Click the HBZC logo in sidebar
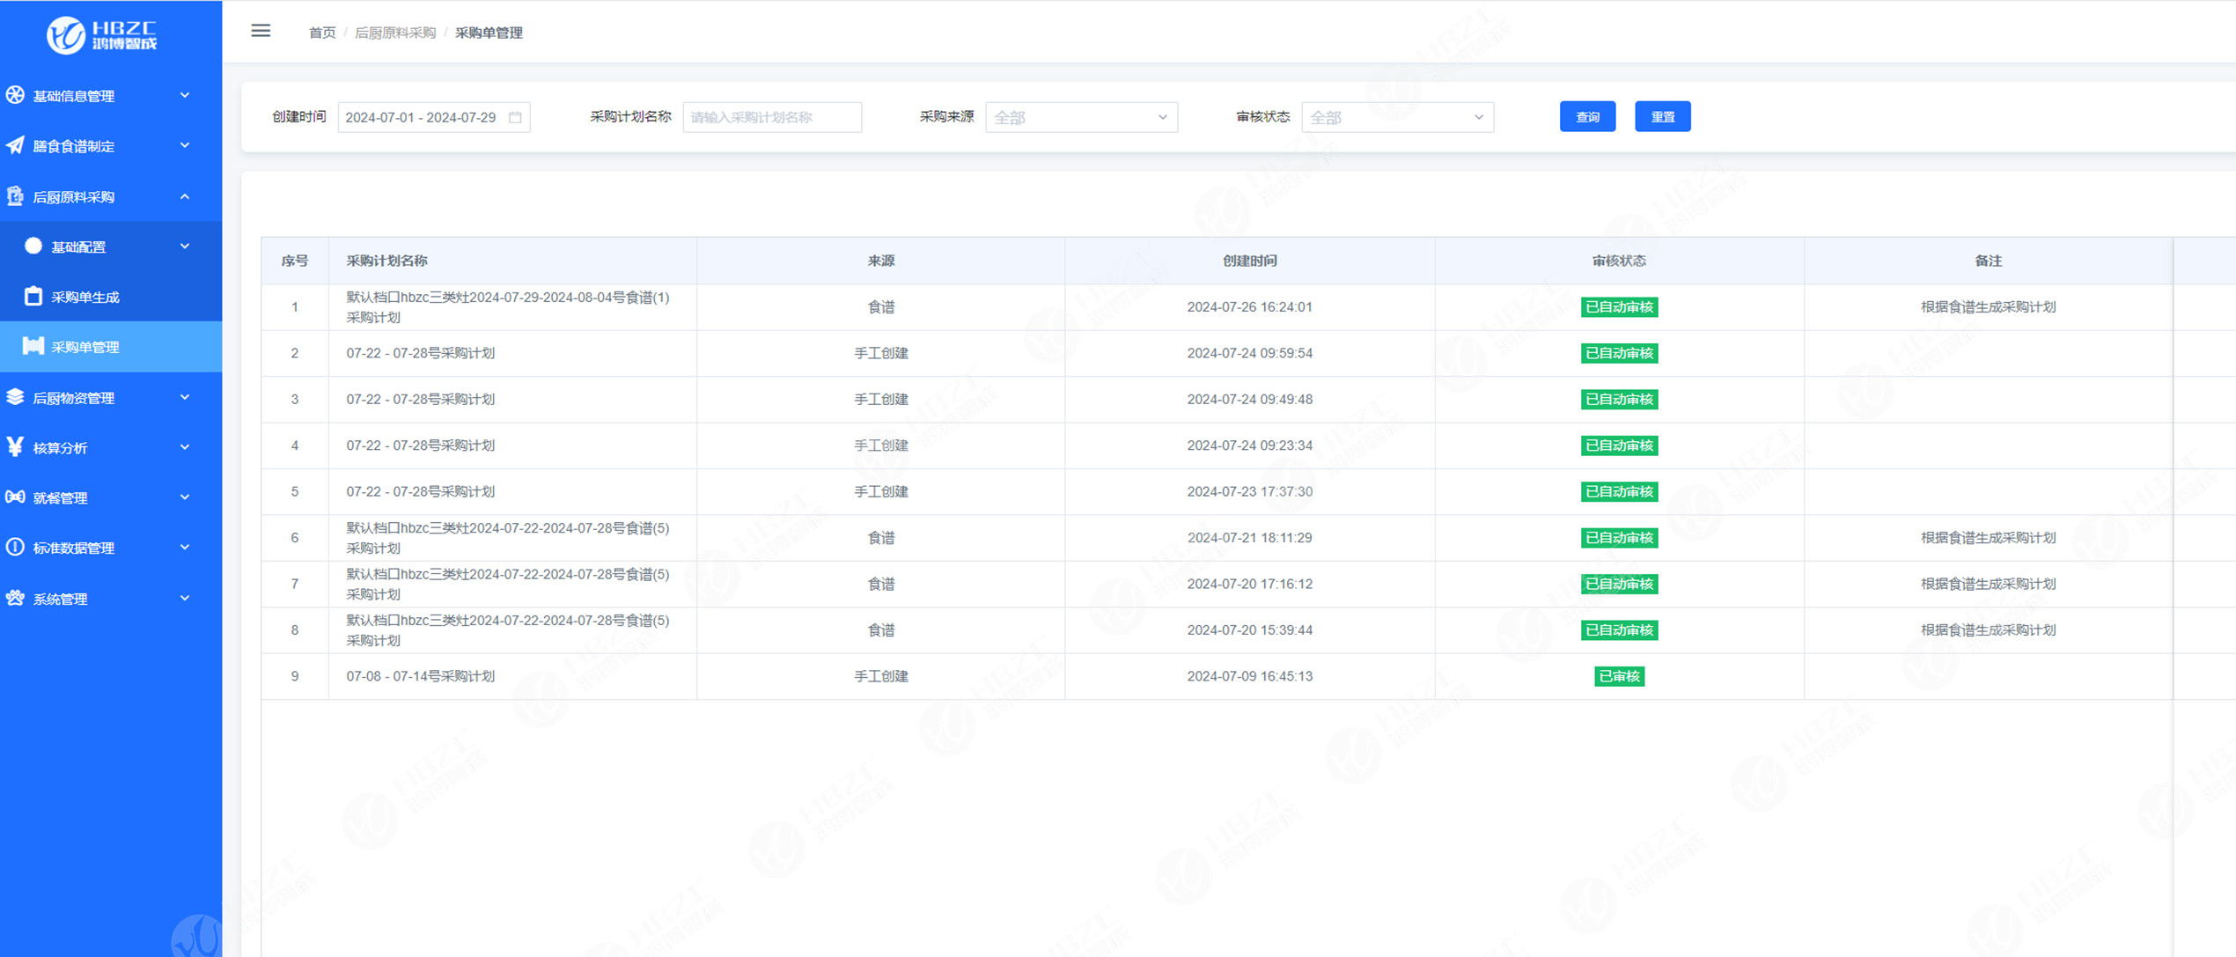Image resolution: width=2236 pixels, height=957 pixels. point(102,35)
